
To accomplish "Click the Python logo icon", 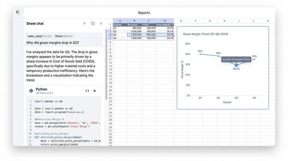I will pos(31,91).
